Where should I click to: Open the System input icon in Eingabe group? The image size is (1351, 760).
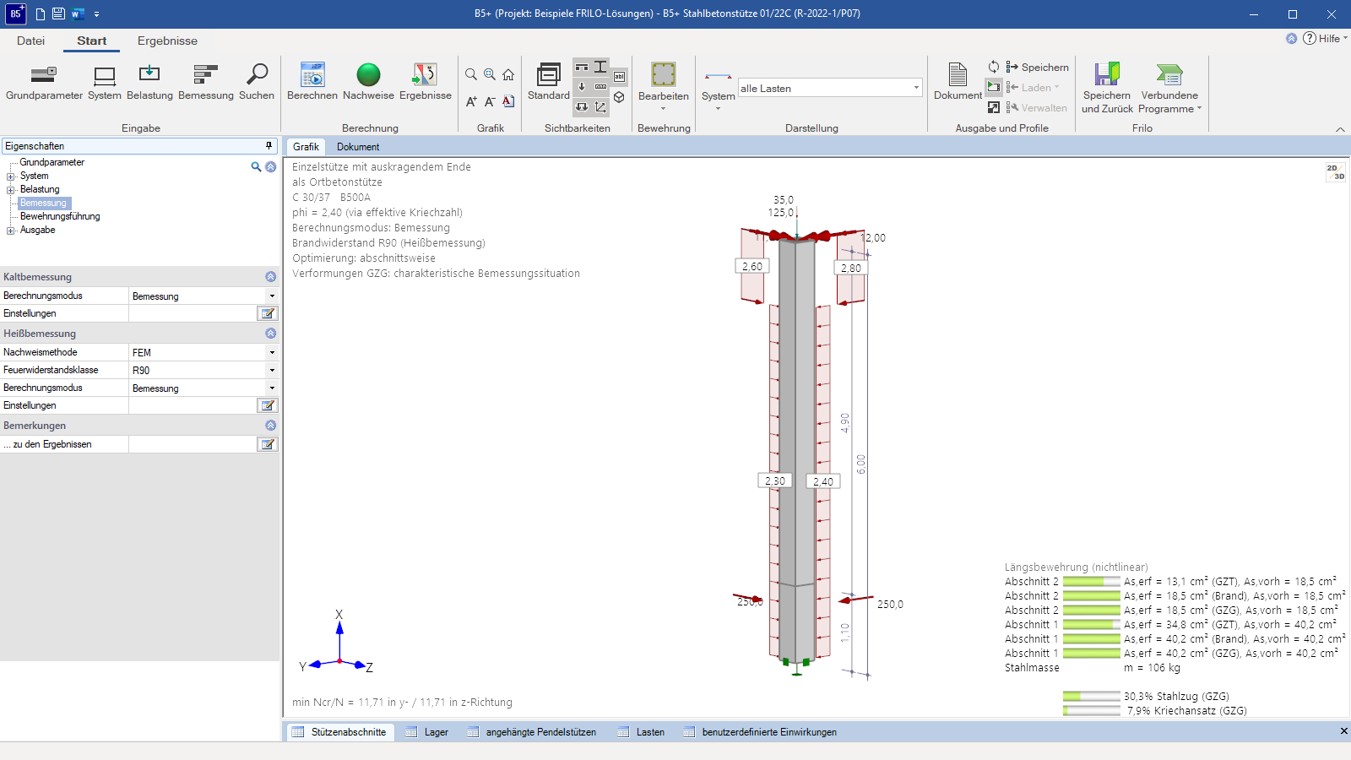pyautogui.click(x=105, y=82)
